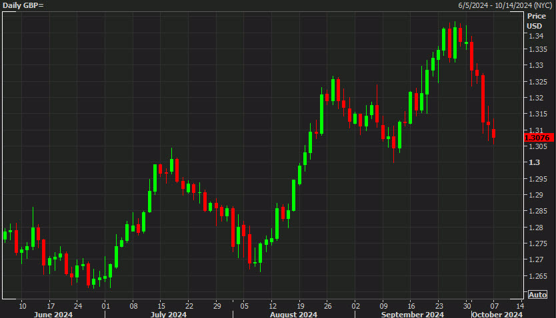
Task: Click the 'June 2024' month label
Action: 53,314
